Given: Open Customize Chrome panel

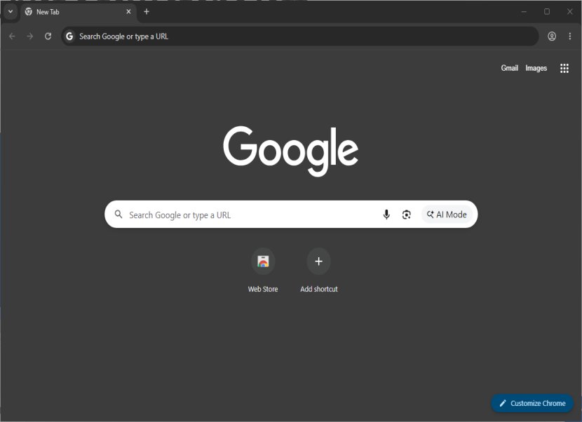Looking at the screenshot, I should coord(532,403).
